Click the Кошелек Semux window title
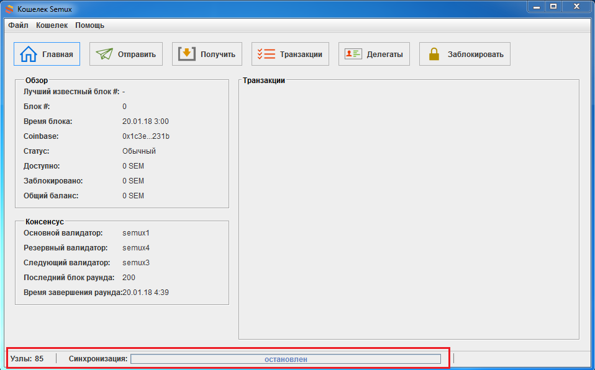Image resolution: width=595 pixels, height=370 pixels. click(44, 9)
